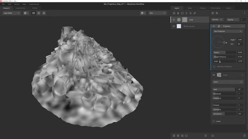248x139 pixels.
Task: Click the second icon in bottom layers bar
Action: (x=178, y=136)
